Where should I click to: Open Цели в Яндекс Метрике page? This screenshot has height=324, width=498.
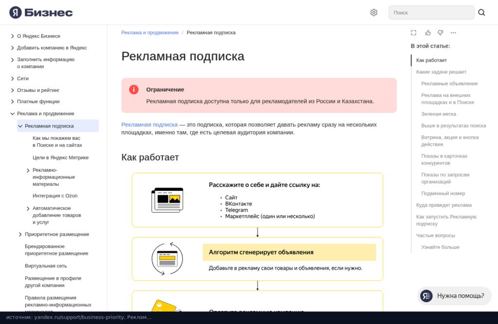[61, 158]
